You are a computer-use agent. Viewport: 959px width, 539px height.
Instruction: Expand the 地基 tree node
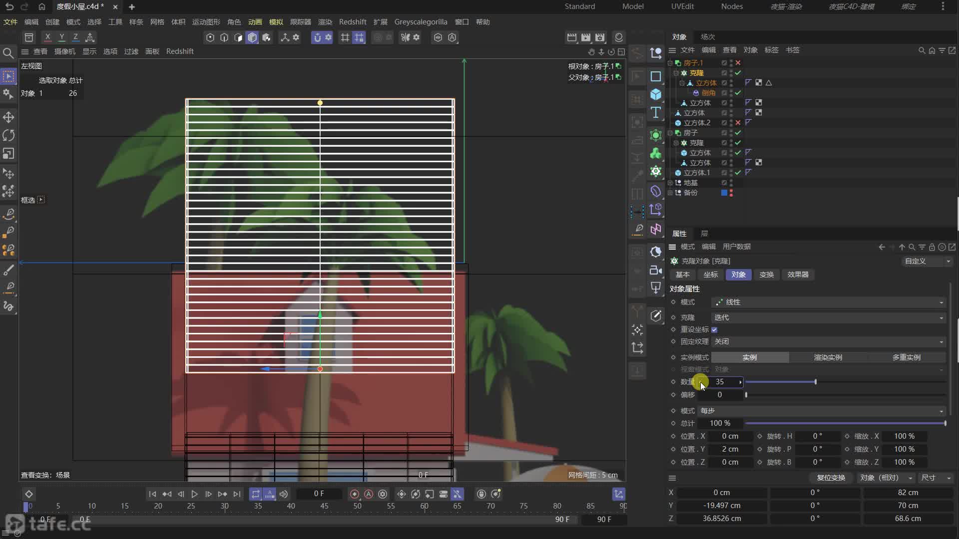click(x=670, y=183)
